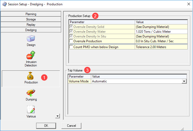Click the Production money bag icon
The height and width of the screenshot is (131, 193).
[31, 76]
